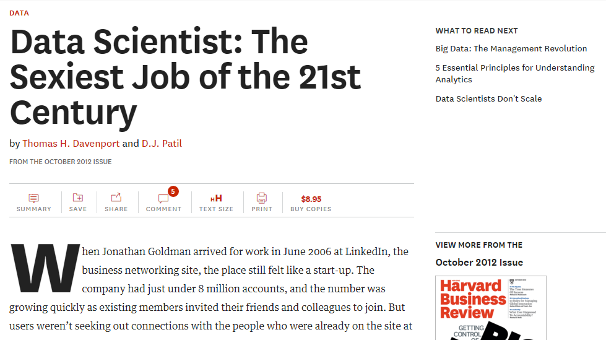This screenshot has width=606, height=340.
Task: Click the 'From the October 2012 Issue' text
Action: (x=60, y=162)
